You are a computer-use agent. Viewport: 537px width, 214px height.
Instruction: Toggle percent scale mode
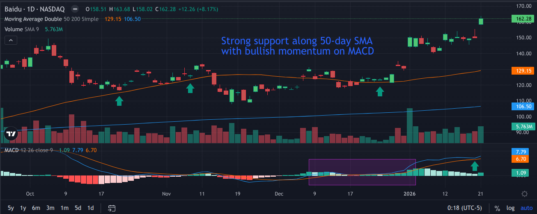click(497, 208)
